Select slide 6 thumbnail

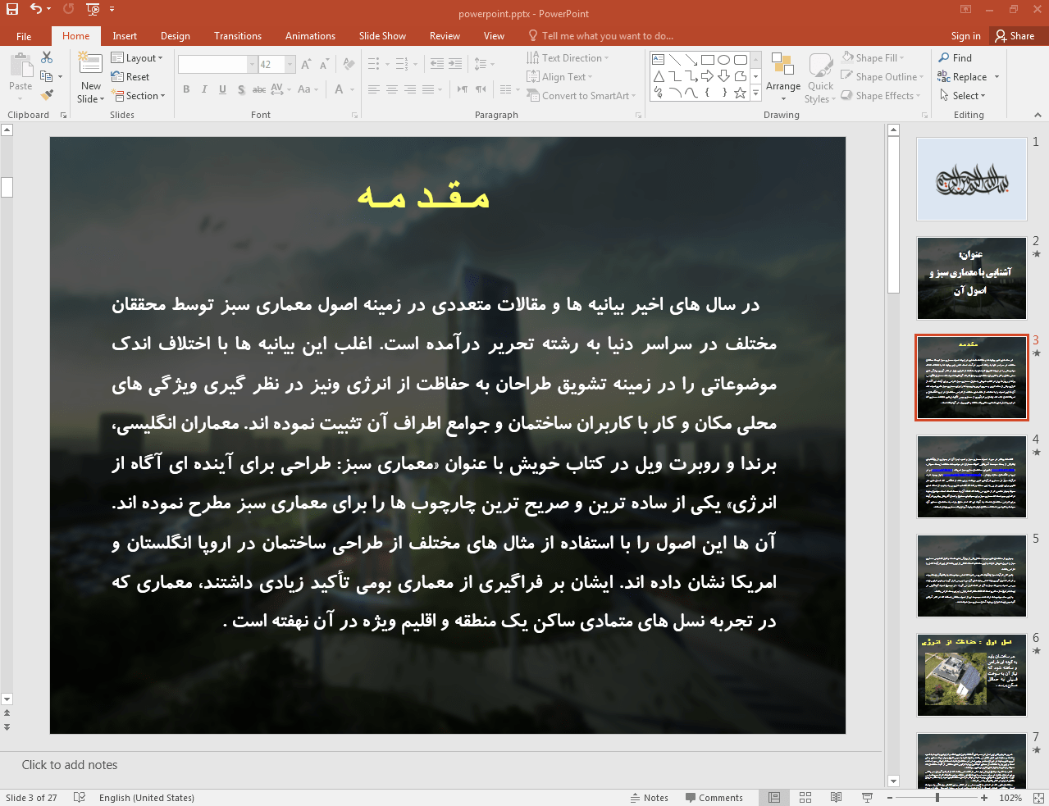click(x=971, y=675)
